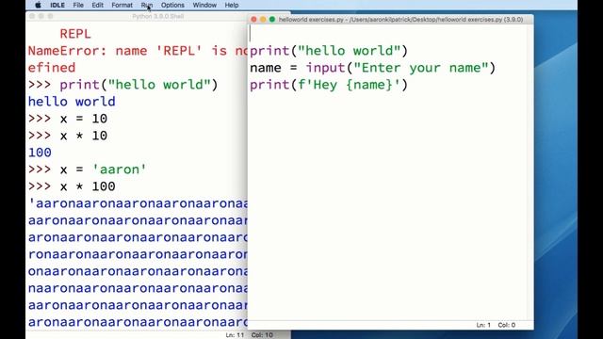This screenshot has height=339, width=603.
Task: Click shell line print("hello world")
Action: 123,85
